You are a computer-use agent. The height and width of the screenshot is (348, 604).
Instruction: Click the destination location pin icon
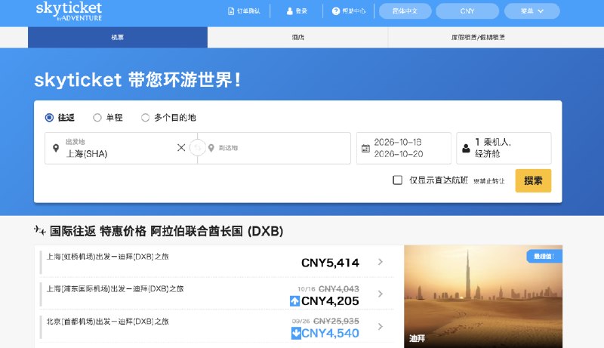(x=211, y=148)
